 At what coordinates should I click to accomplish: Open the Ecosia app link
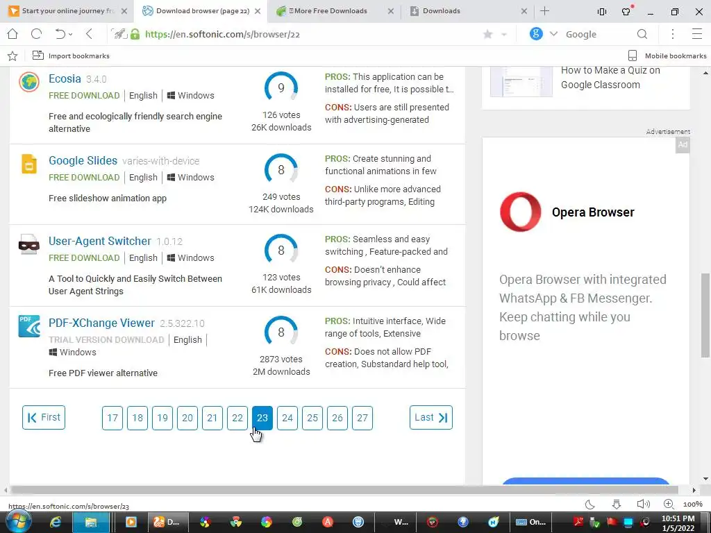(x=65, y=78)
